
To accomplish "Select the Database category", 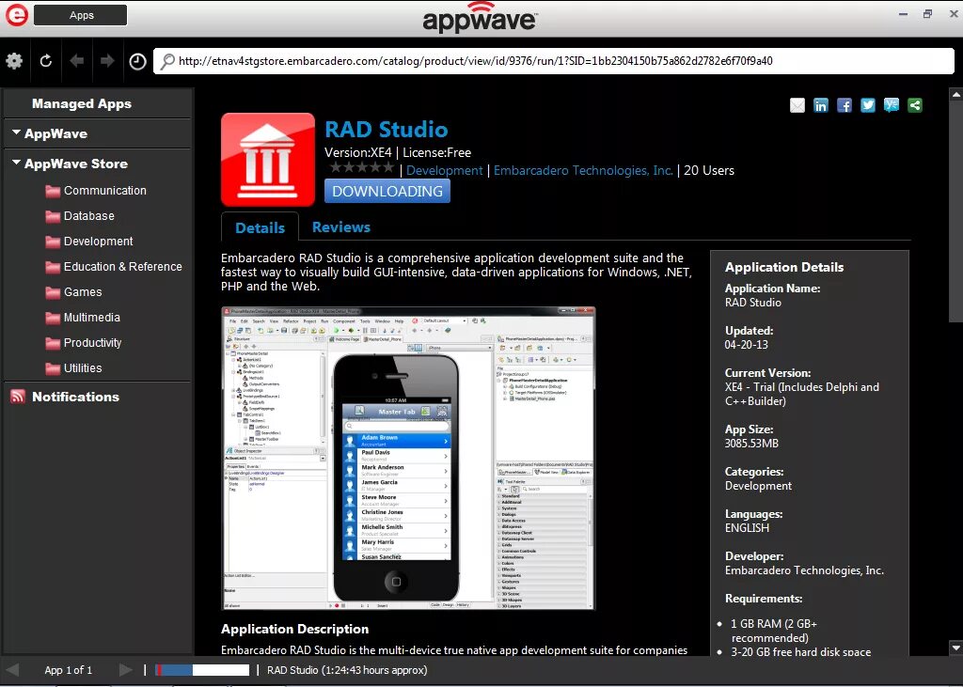I will click(89, 216).
